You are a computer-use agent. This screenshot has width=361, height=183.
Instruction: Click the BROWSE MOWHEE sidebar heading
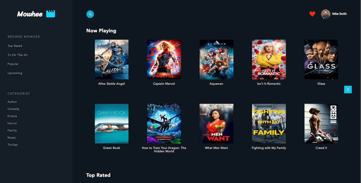24,37
